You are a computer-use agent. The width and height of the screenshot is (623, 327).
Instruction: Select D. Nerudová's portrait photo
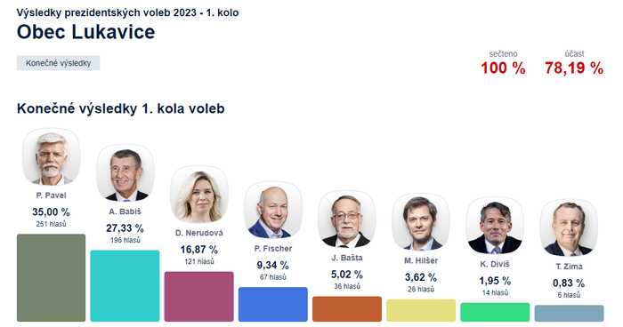(199, 195)
